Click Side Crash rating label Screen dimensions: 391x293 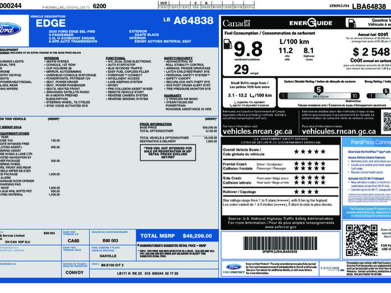[237, 180]
